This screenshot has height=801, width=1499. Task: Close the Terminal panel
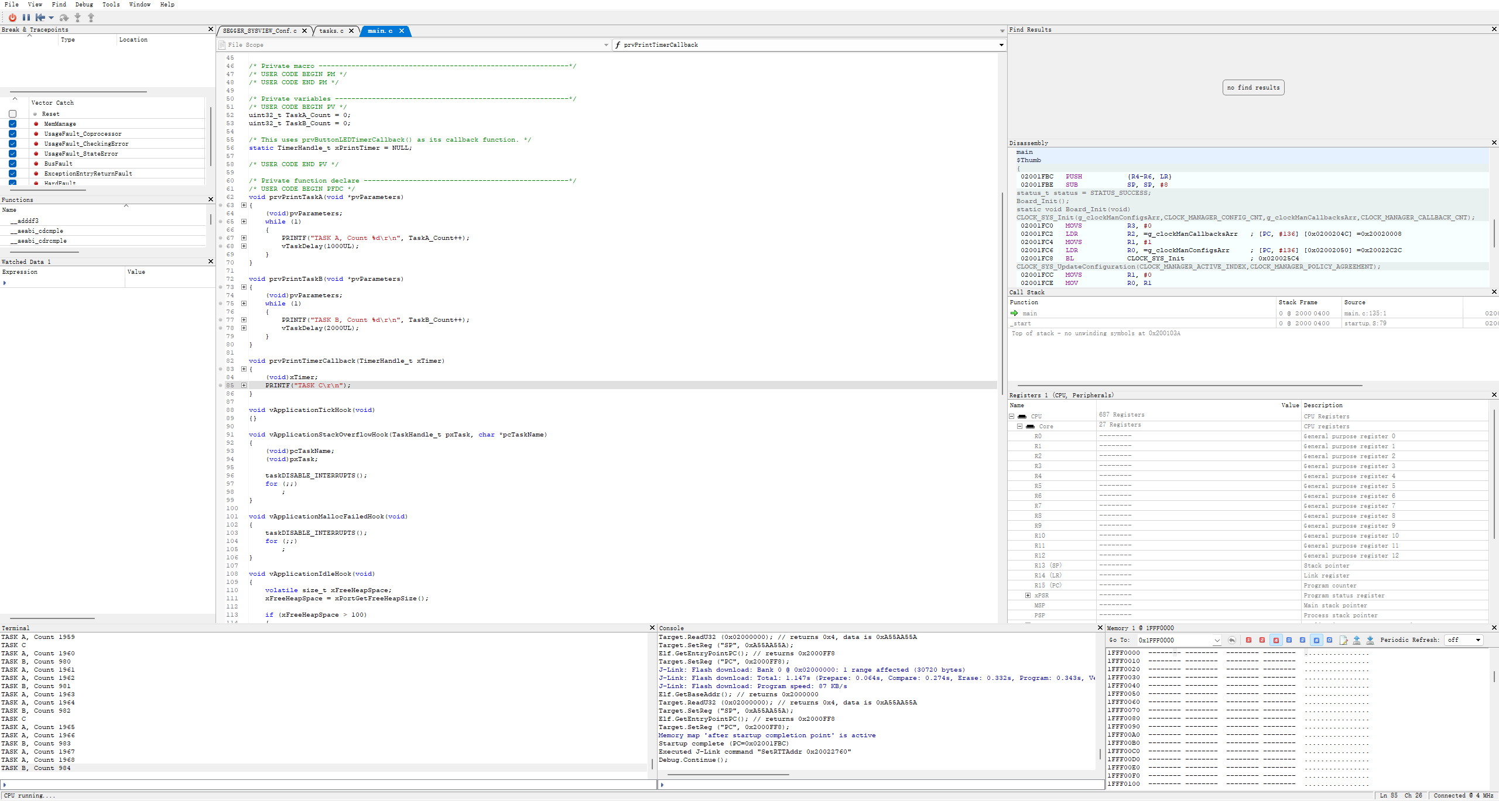(x=652, y=628)
